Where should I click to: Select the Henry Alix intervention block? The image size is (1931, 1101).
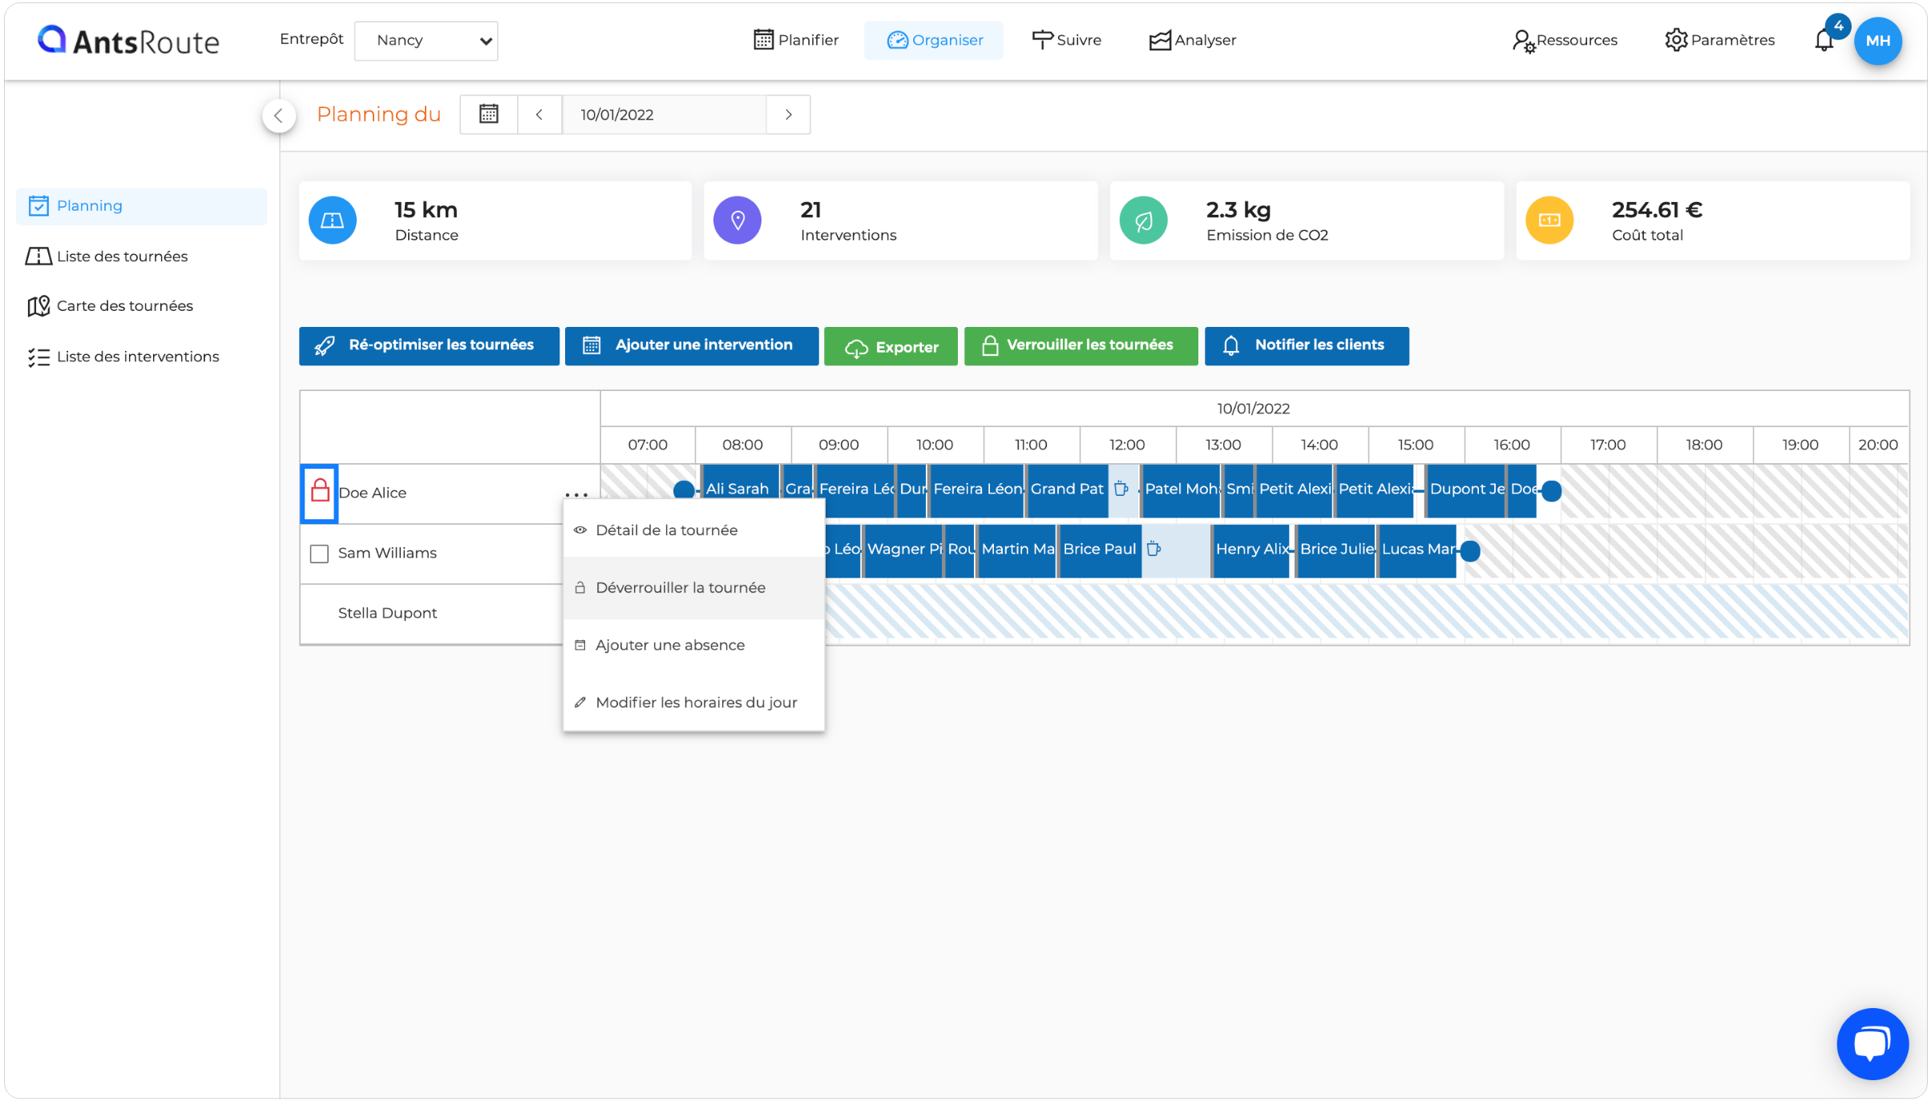click(1250, 550)
